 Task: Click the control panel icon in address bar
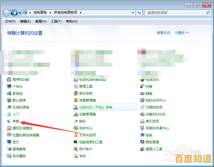(x=25, y=13)
